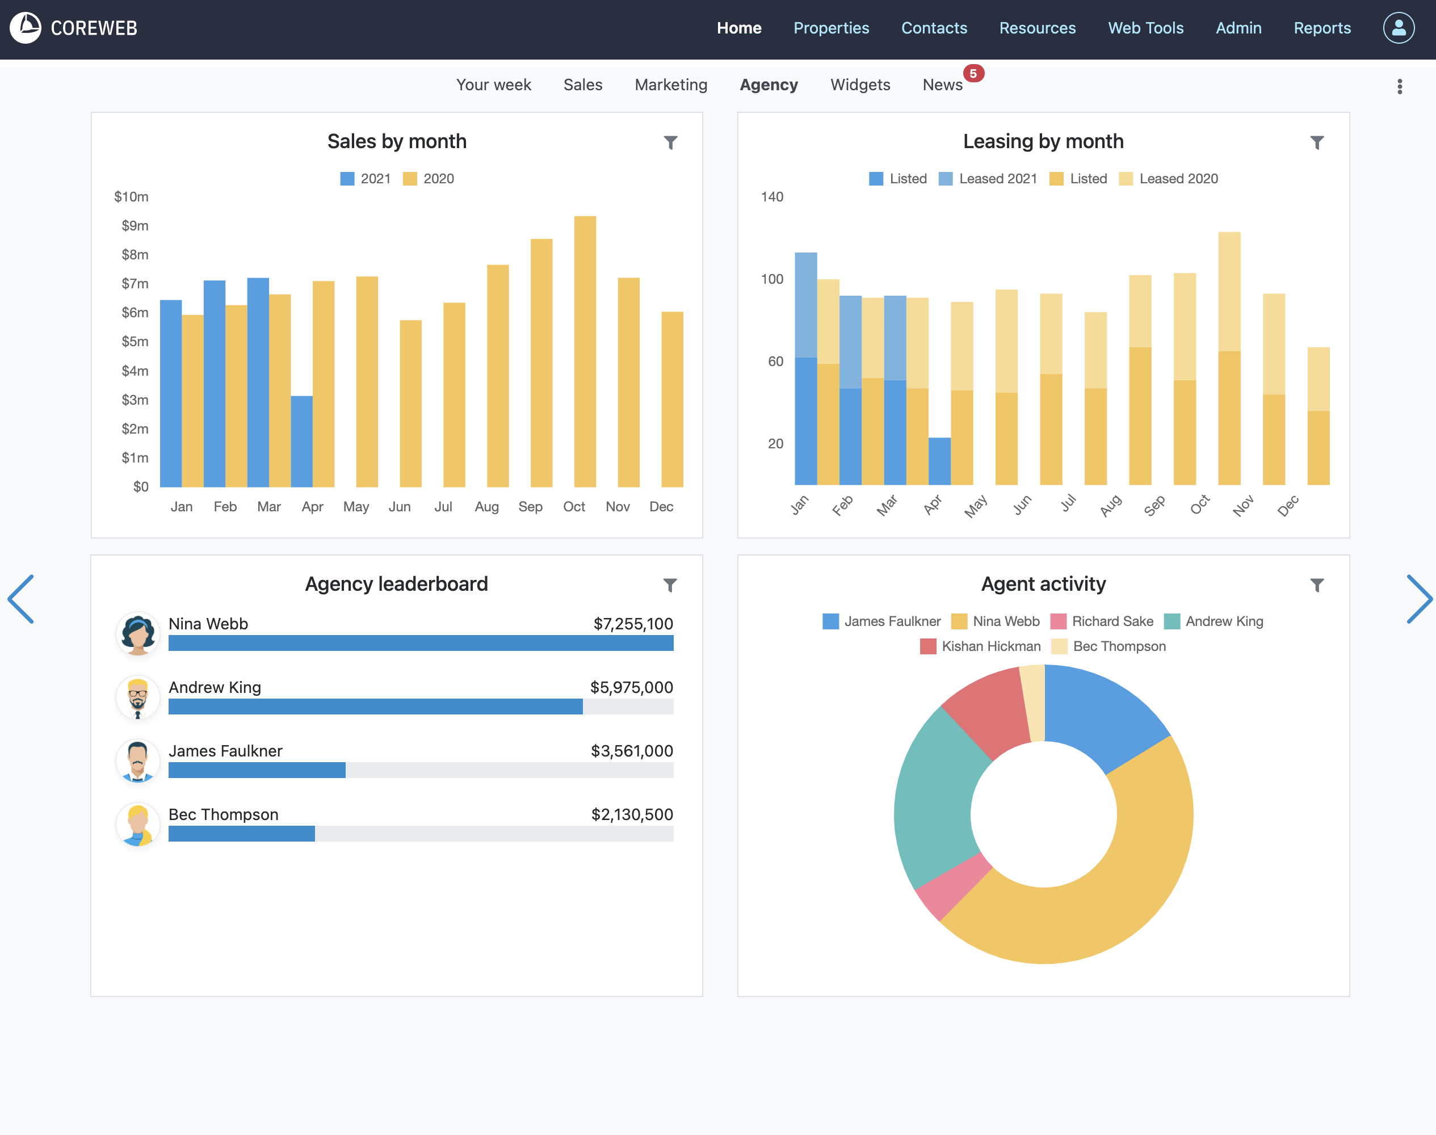Click the Sales by month filter icon

click(x=670, y=142)
